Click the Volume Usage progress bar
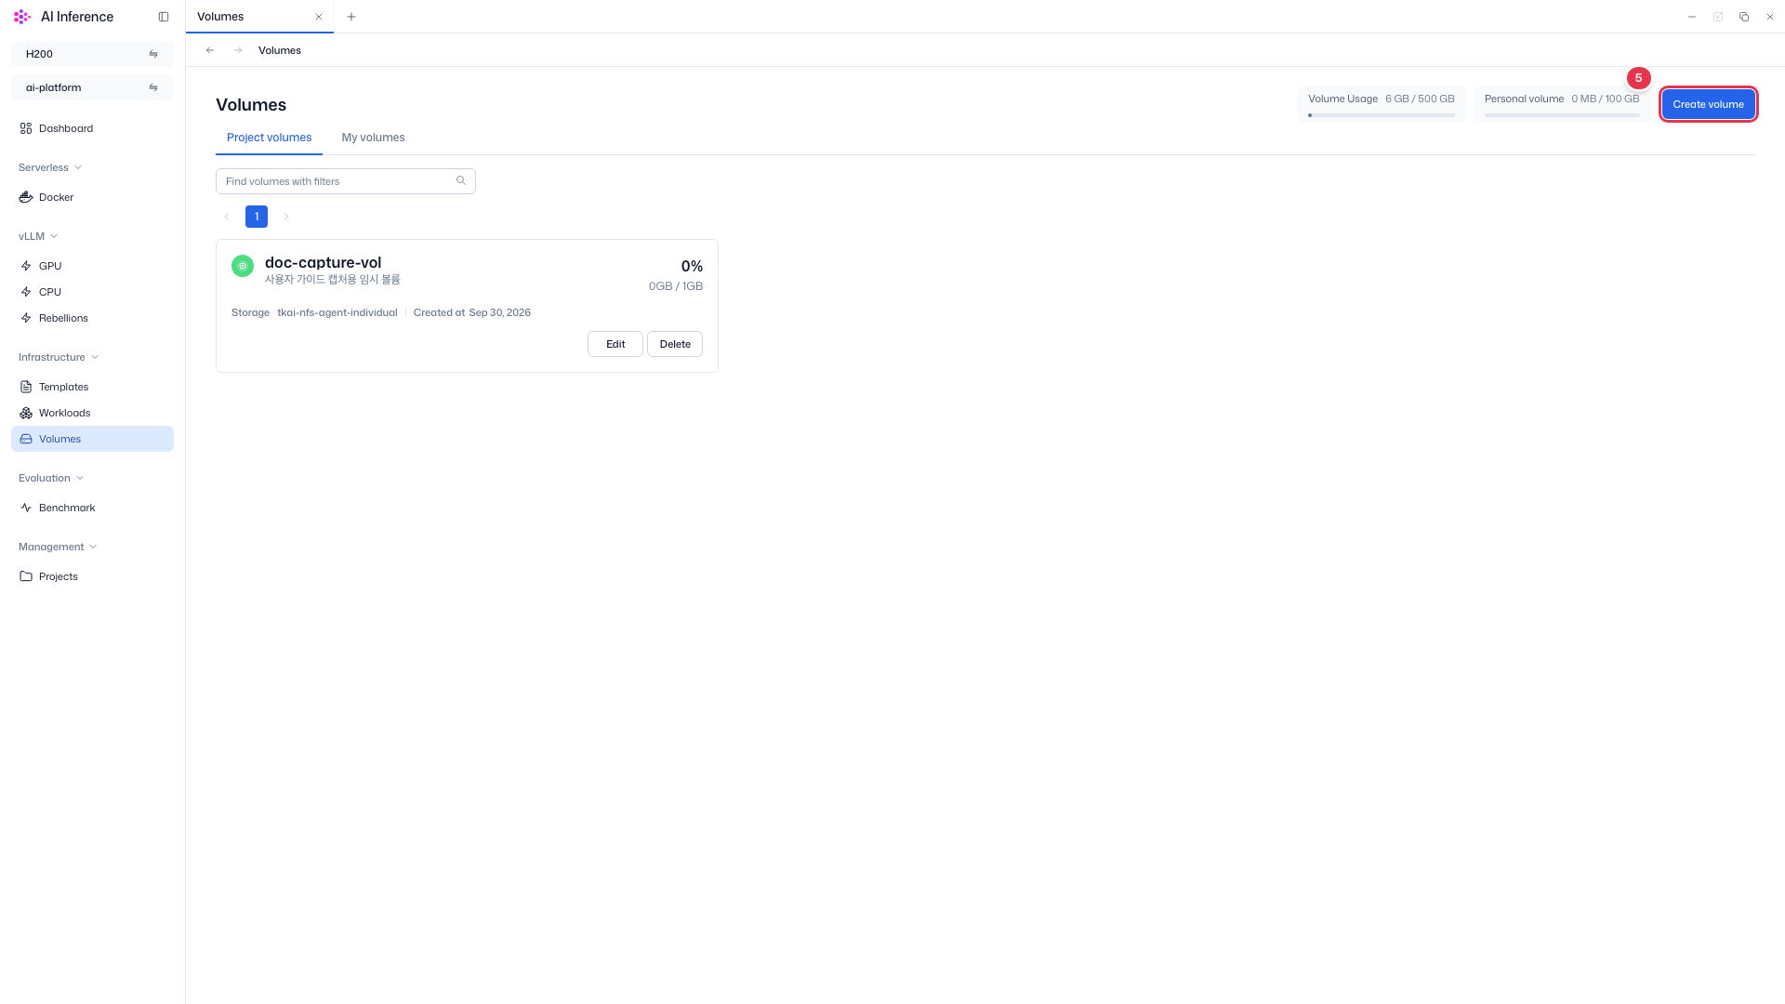This screenshot has height=1004, width=1785. [x=1382, y=115]
